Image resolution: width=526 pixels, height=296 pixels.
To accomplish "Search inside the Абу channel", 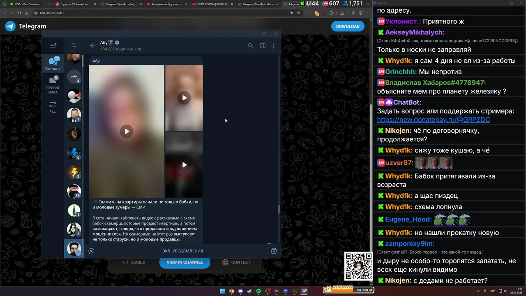I will click(250, 46).
